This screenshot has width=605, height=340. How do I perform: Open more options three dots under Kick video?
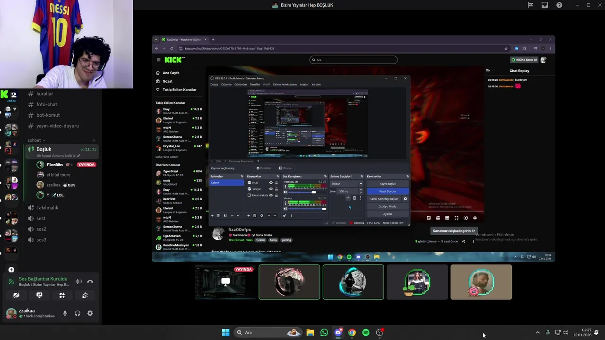[x=474, y=241]
